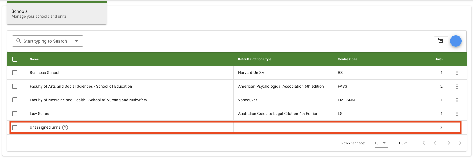Screen dimensions: 473x158
Task: Open the Law School three-dot menu
Action: click(457, 114)
